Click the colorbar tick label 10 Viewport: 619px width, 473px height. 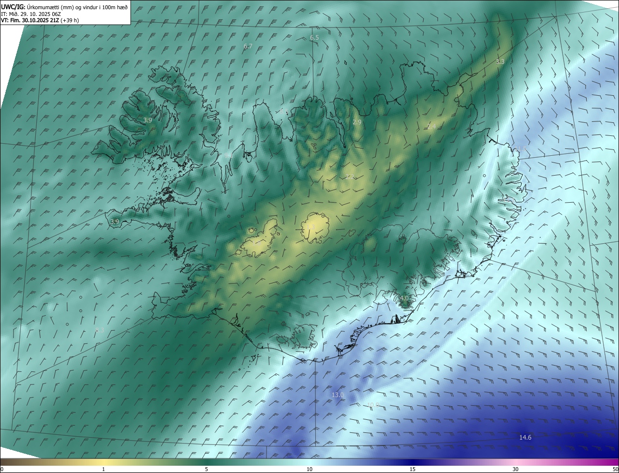tap(309, 469)
